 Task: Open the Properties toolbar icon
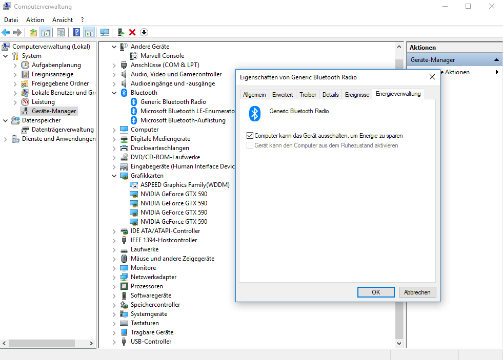coord(61,32)
